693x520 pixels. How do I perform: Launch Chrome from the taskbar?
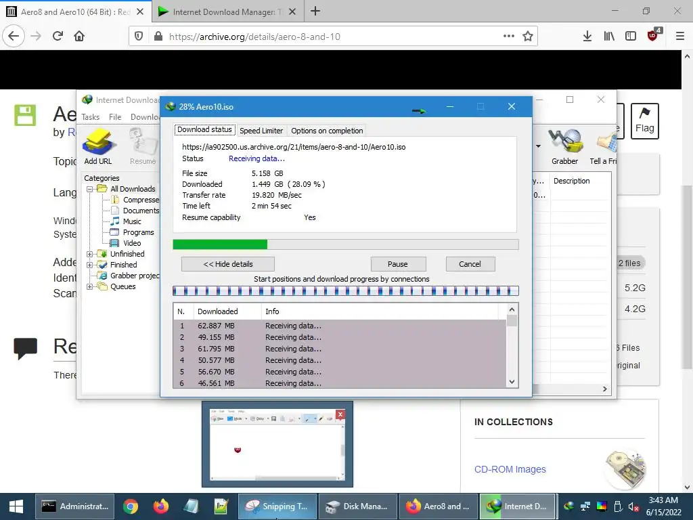coord(131,506)
